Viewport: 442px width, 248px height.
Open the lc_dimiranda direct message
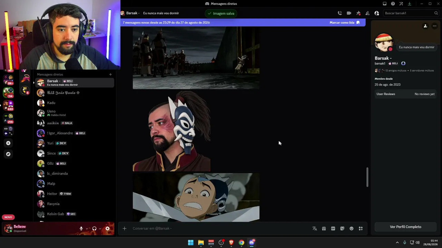coord(75,174)
